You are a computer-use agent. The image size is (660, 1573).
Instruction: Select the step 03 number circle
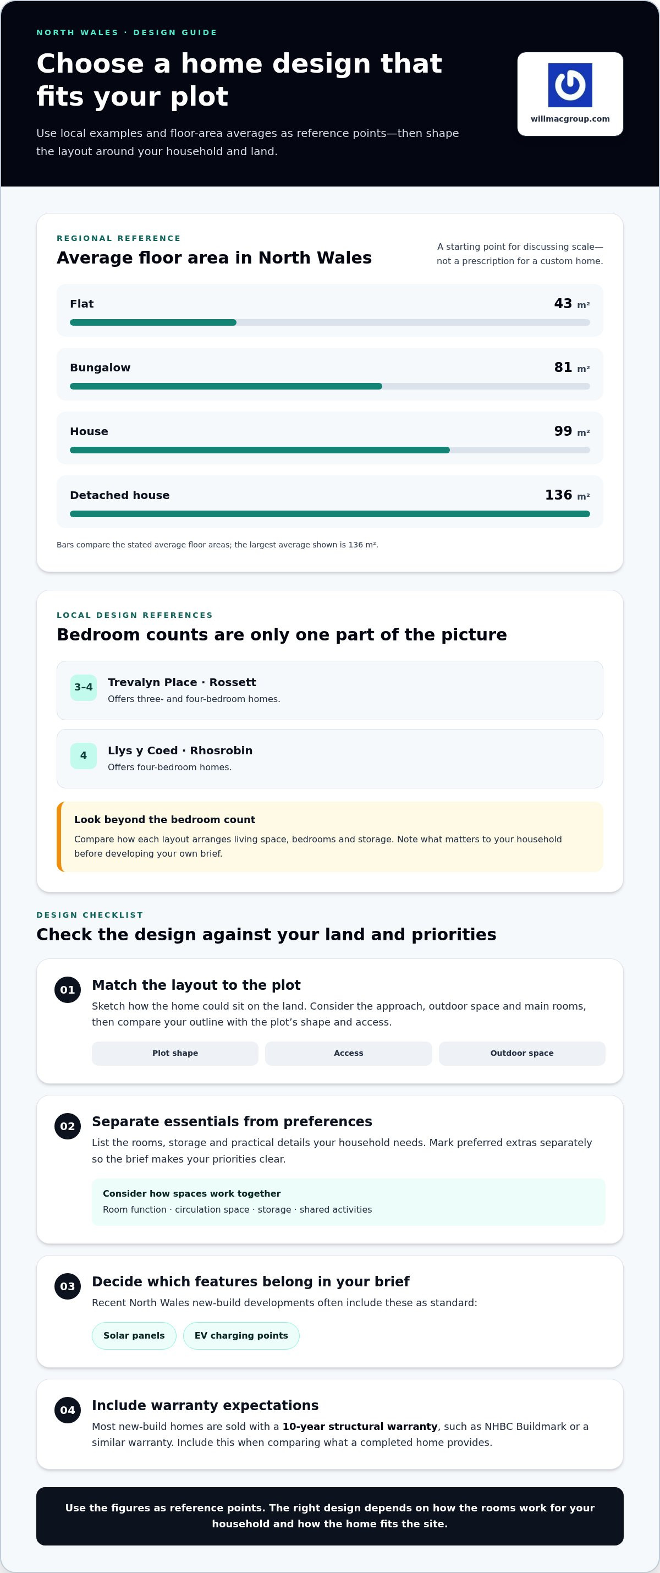(x=67, y=1286)
